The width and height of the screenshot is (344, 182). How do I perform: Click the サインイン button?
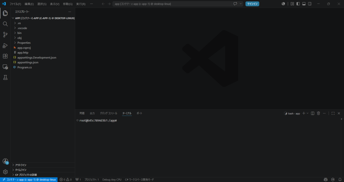[252, 4]
